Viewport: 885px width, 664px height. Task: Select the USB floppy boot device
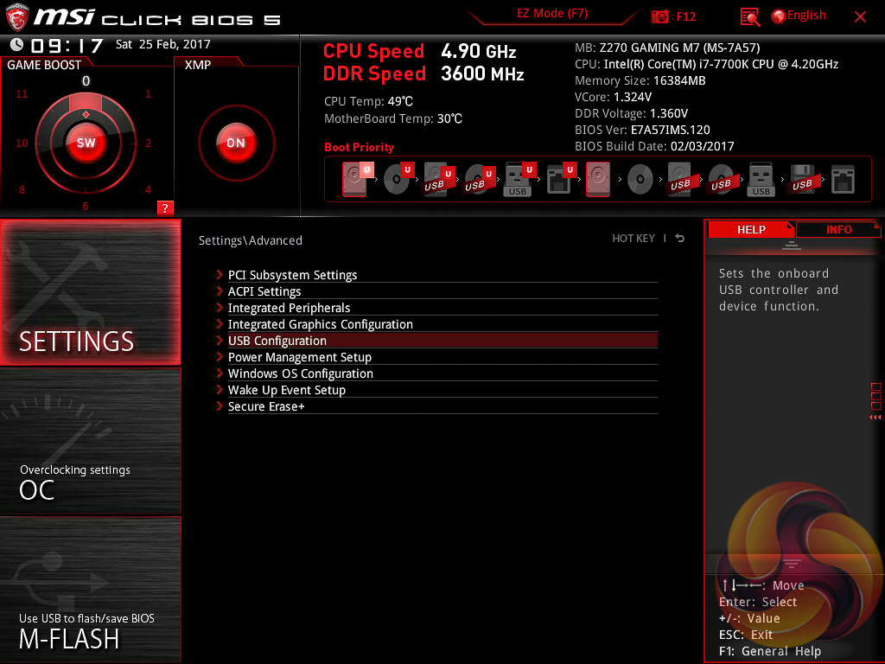(x=803, y=179)
